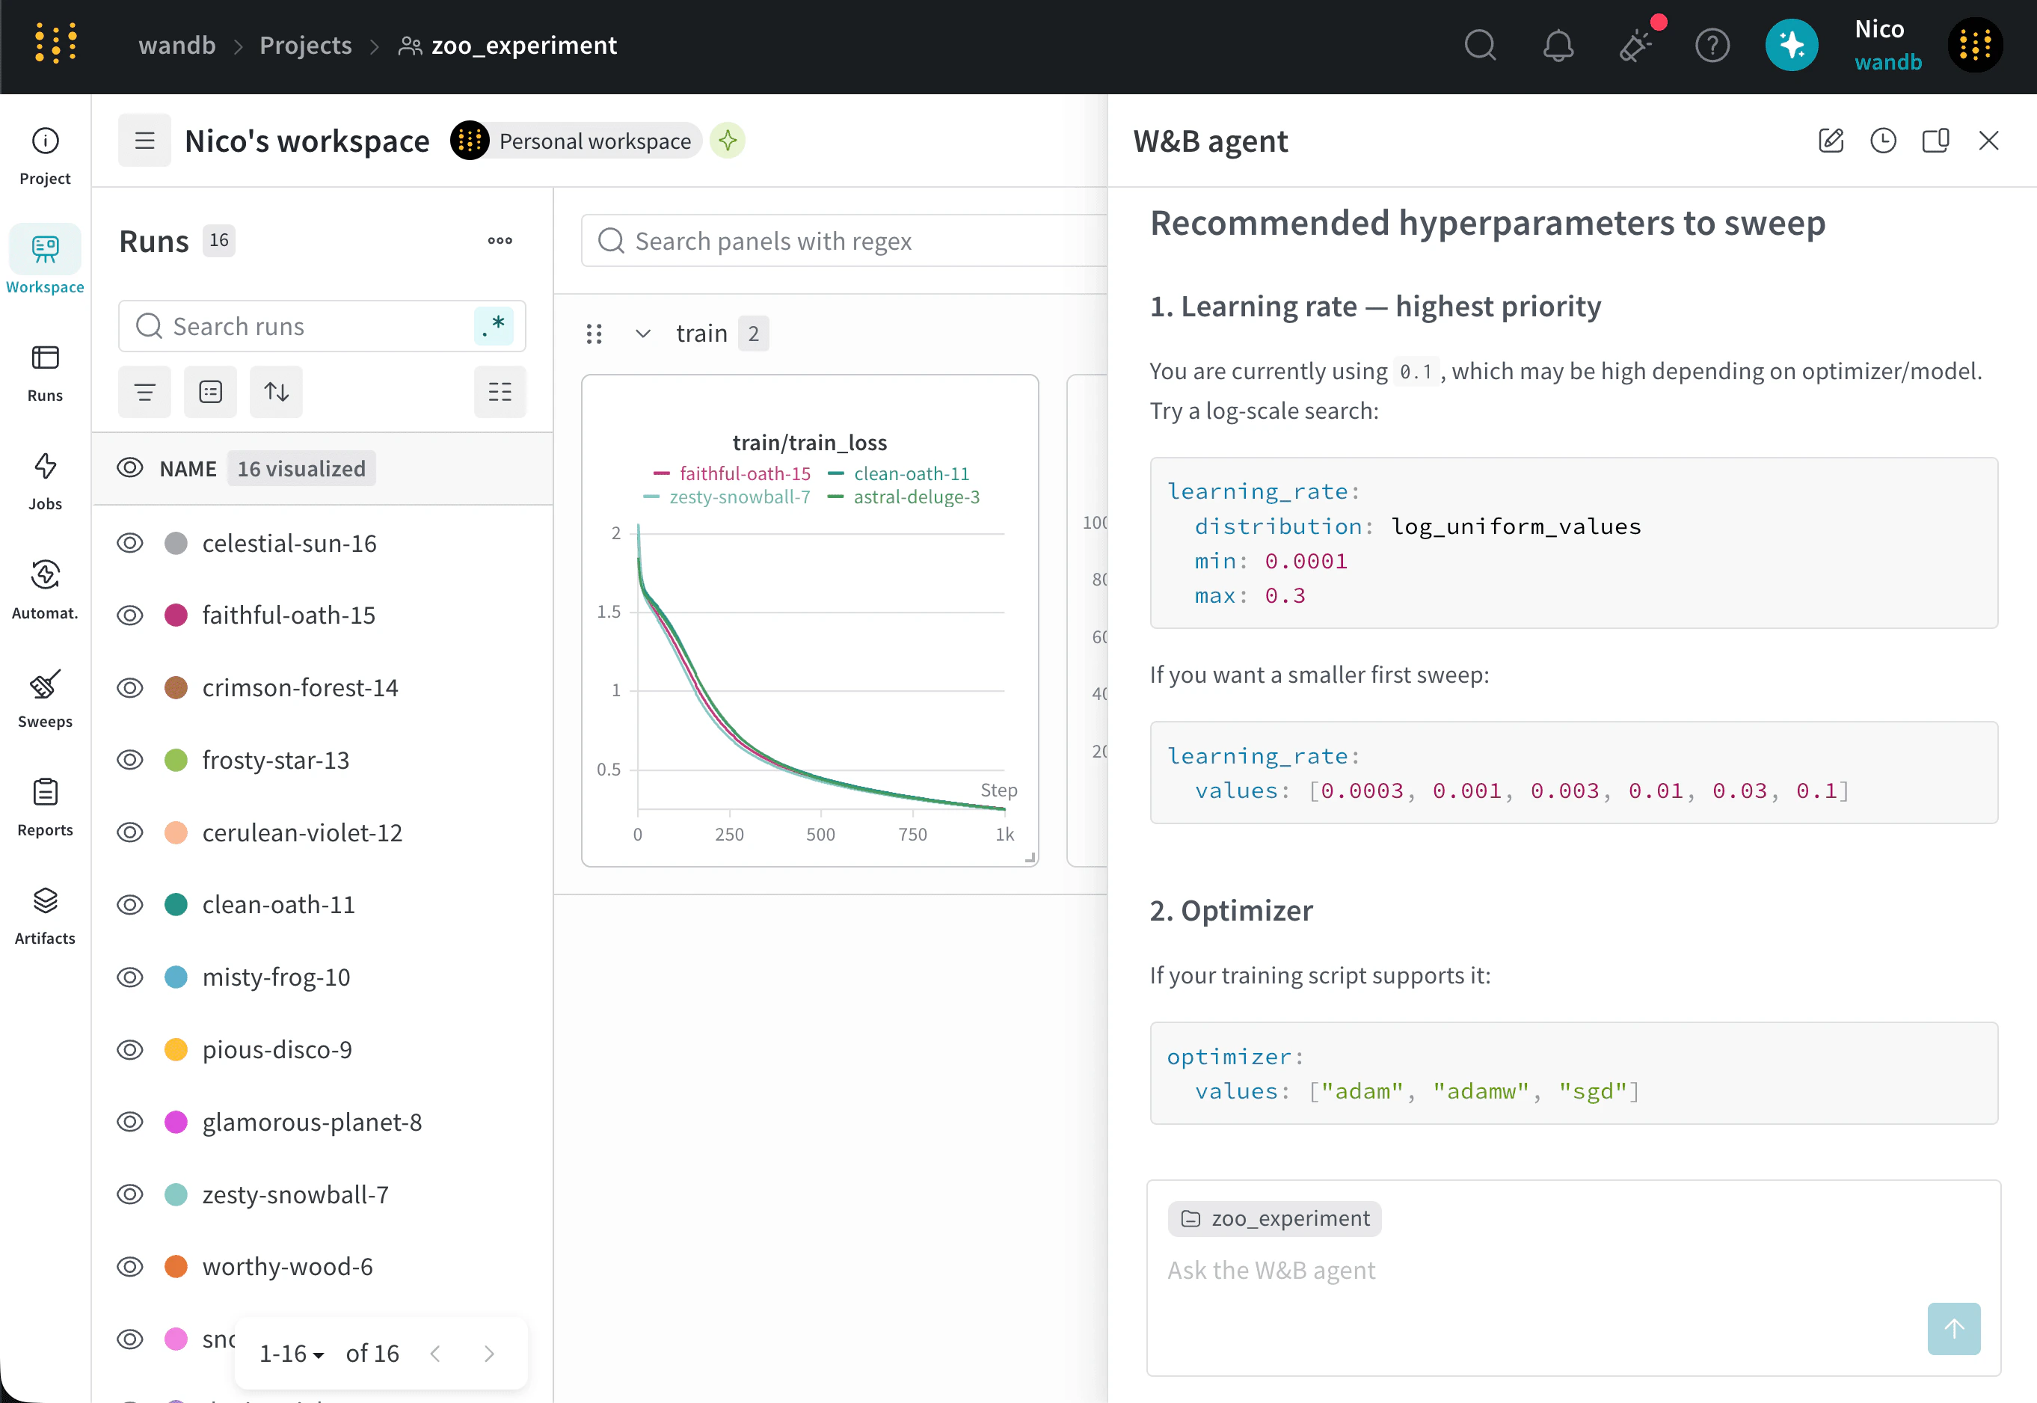
Task: Click the train/train_loss chart title
Action: (809, 442)
